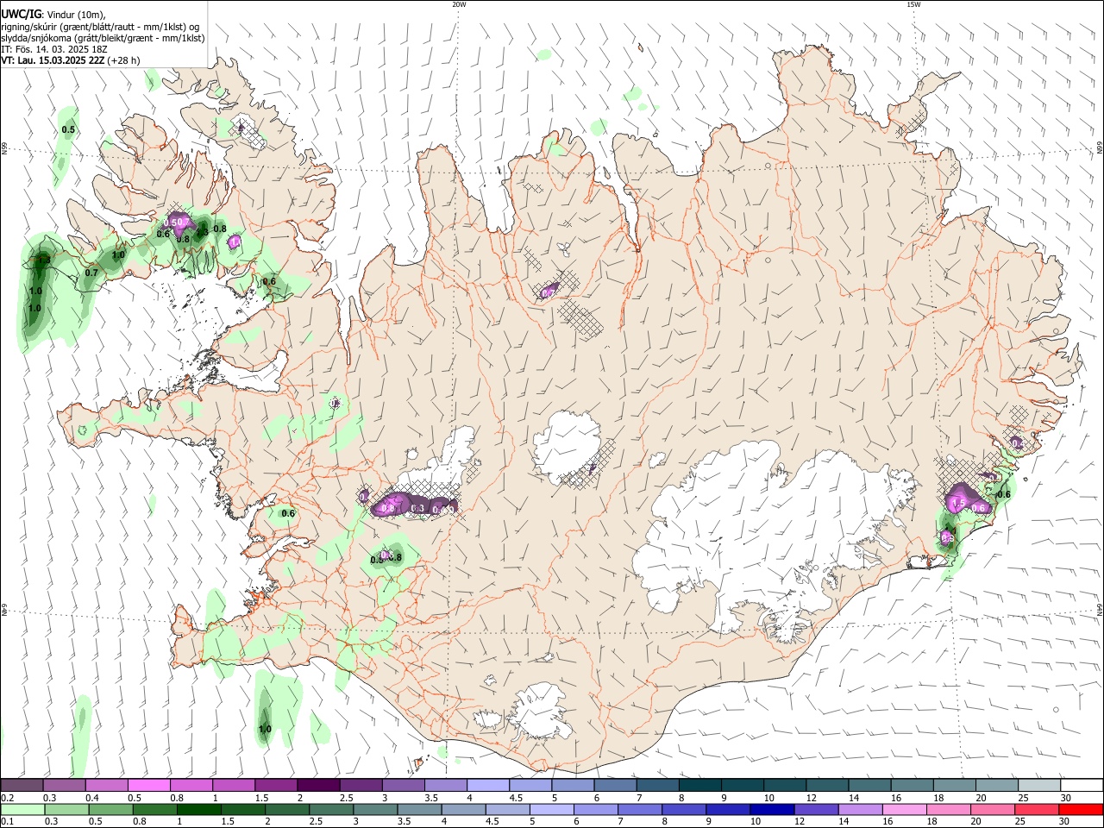Image resolution: width=1104 pixels, height=828 pixels.
Task: Click the 'IT: Fös. 14. 03. 2025 18Z' line
Action: 54,49
